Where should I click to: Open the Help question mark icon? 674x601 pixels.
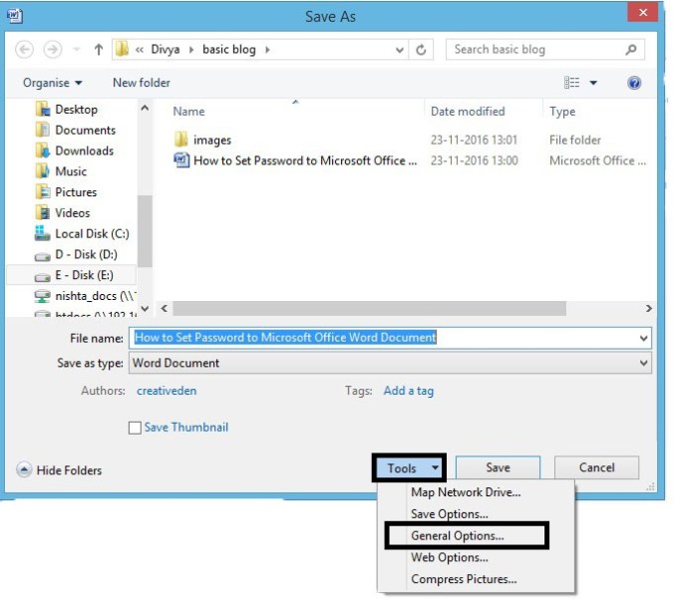coord(634,84)
